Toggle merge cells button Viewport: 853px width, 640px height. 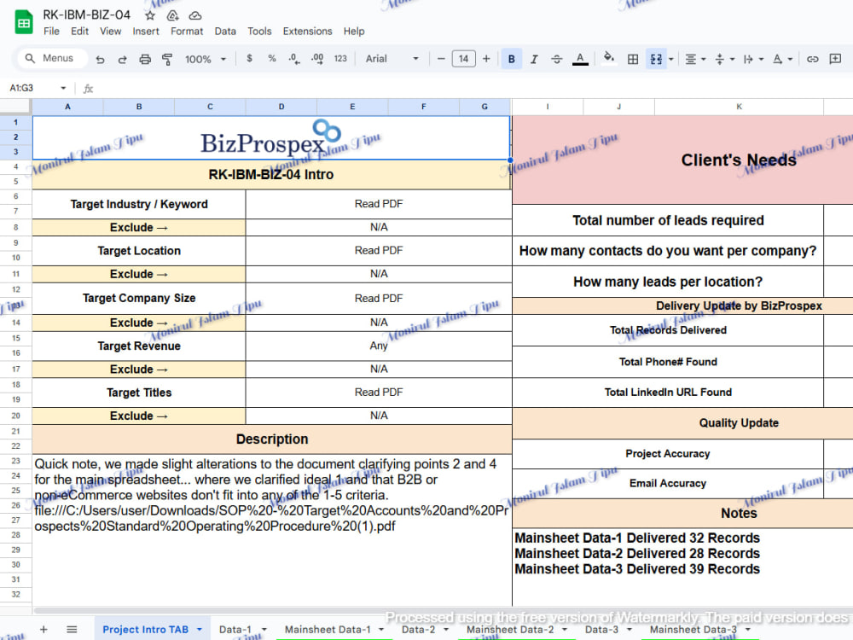click(x=656, y=59)
